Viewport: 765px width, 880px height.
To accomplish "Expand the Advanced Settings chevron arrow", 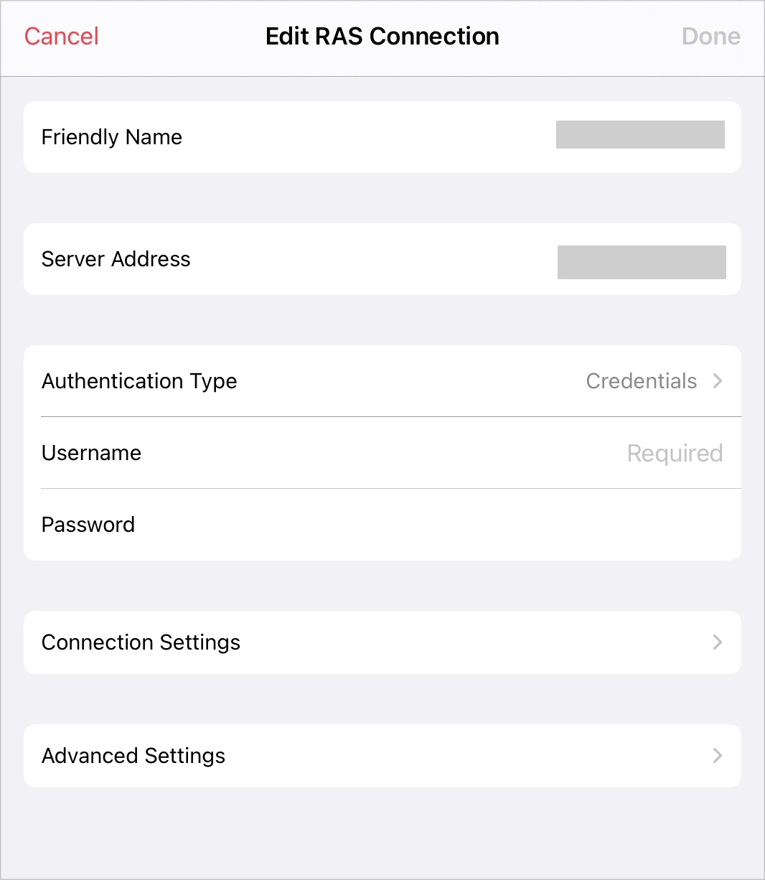I will pyautogui.click(x=717, y=756).
